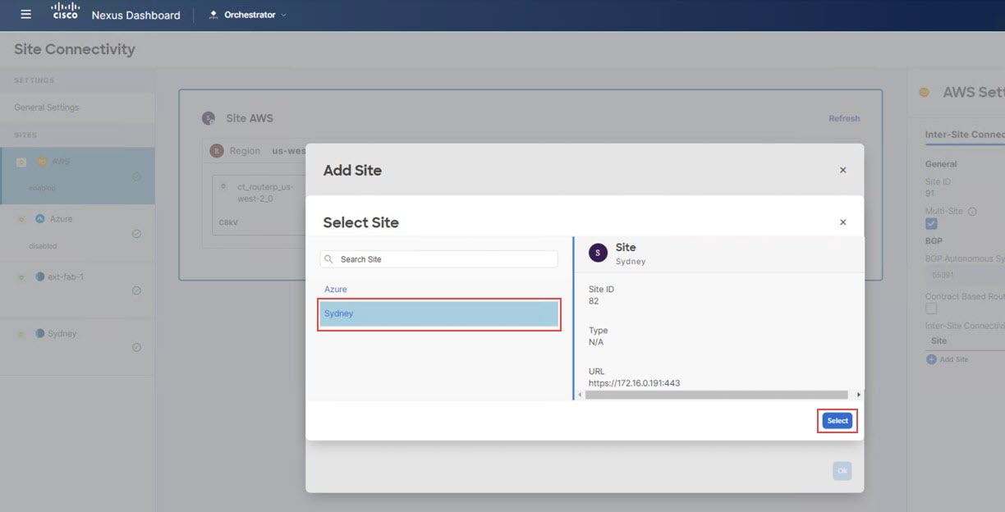Click the ext-fab-1 globe icon in the sidebar
Screen dimensions: 1005x512
pyautogui.click(x=40, y=277)
